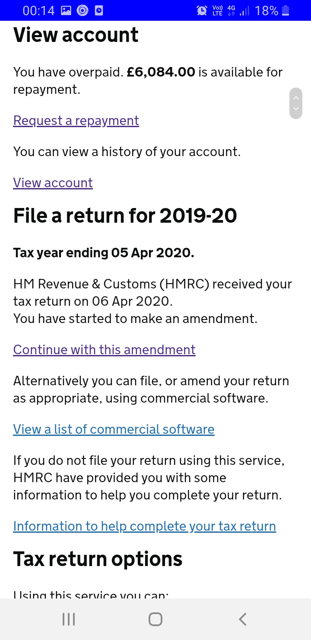
Task: Click the Request a repayment link
Action: point(76,120)
